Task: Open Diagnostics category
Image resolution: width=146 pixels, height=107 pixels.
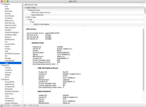Action: tap(9, 21)
